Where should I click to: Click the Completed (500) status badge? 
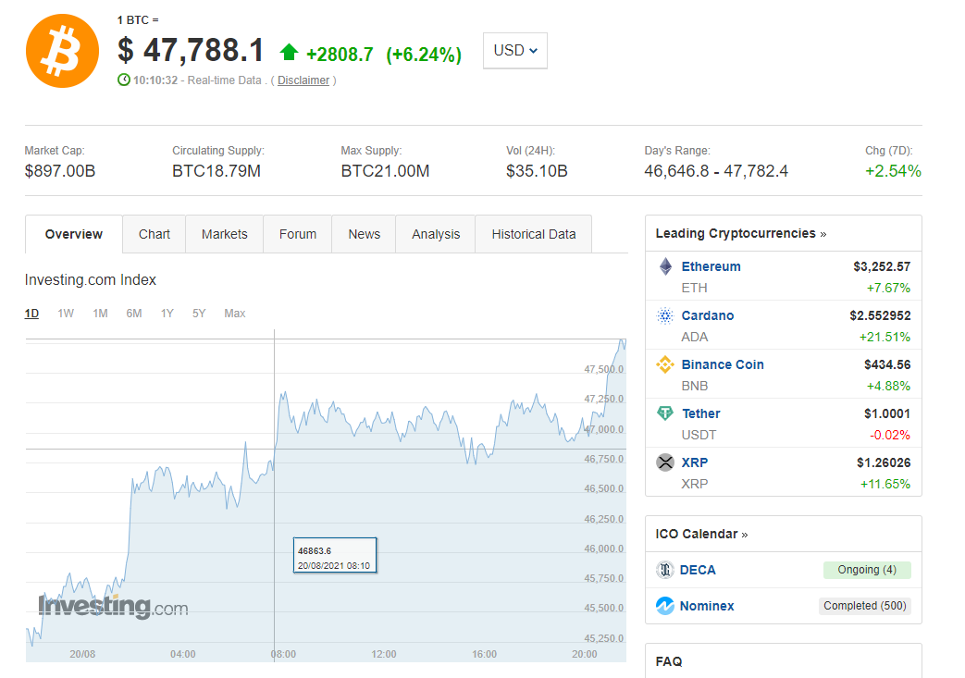click(865, 606)
